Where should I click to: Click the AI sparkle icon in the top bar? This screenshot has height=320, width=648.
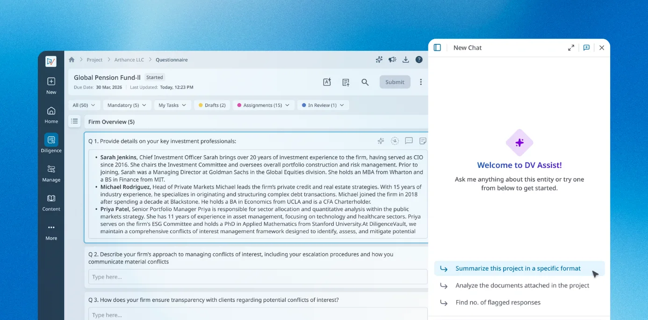(x=379, y=60)
